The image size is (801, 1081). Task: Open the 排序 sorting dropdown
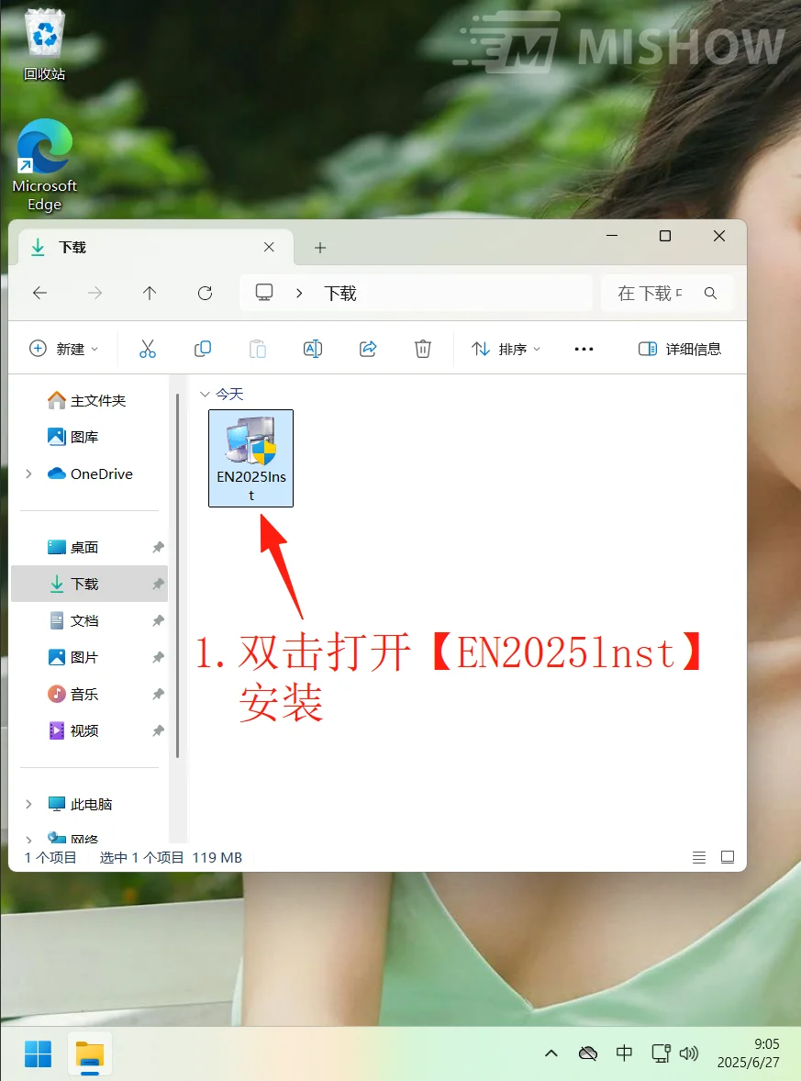(x=506, y=349)
